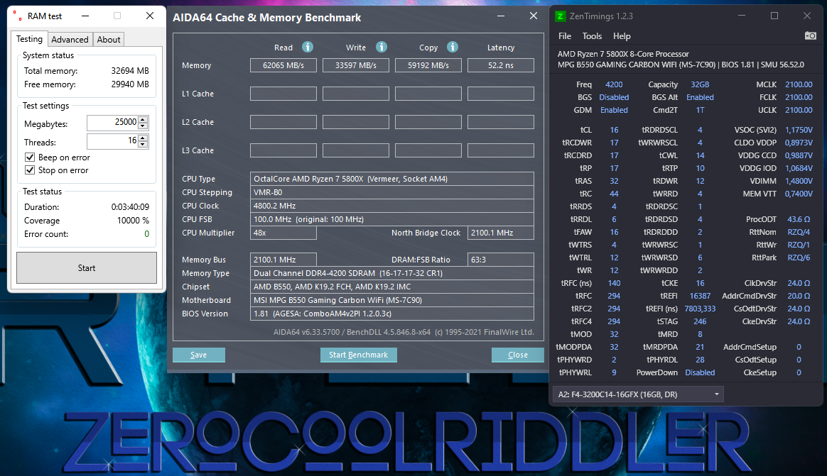
Task: Open the A2 memory module dropdown in ZenTimings
Action: [x=637, y=394]
